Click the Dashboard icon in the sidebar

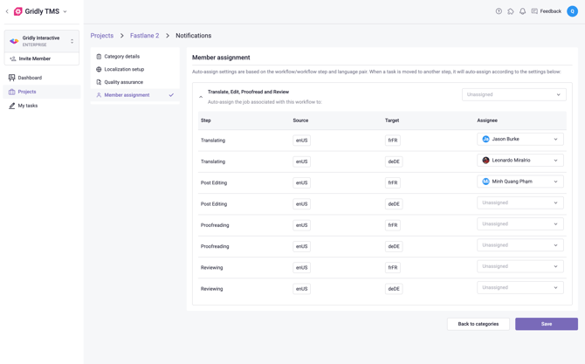pos(12,78)
